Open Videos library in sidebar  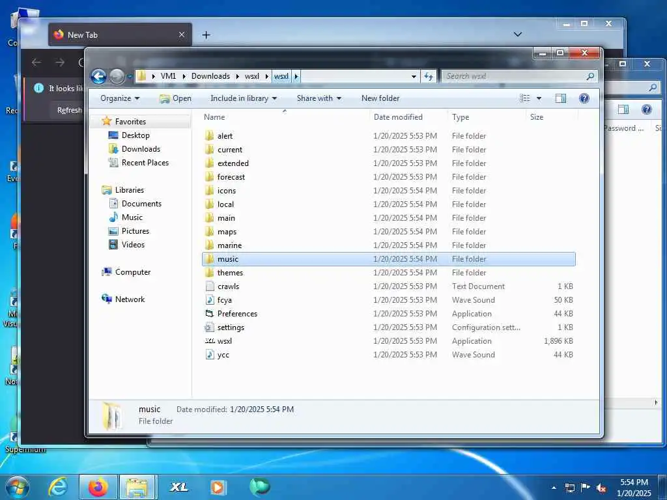(133, 245)
